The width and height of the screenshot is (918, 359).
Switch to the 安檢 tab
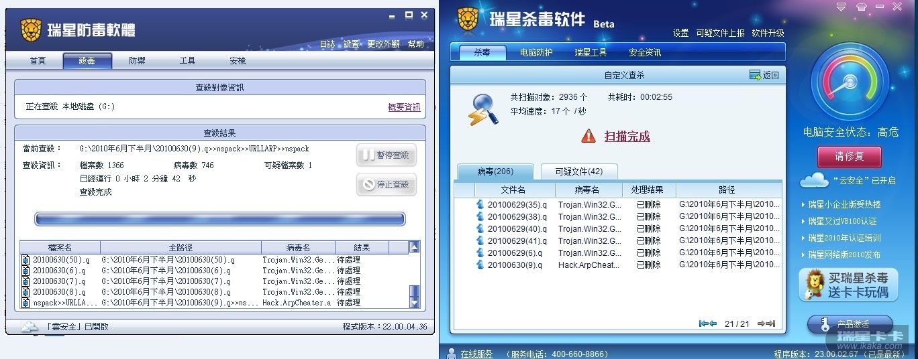[x=238, y=61]
